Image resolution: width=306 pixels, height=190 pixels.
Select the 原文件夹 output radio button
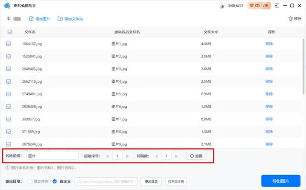[x=30, y=181]
